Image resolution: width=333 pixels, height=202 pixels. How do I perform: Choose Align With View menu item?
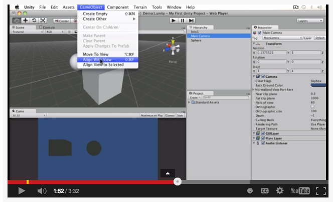pyautogui.click(x=108, y=60)
